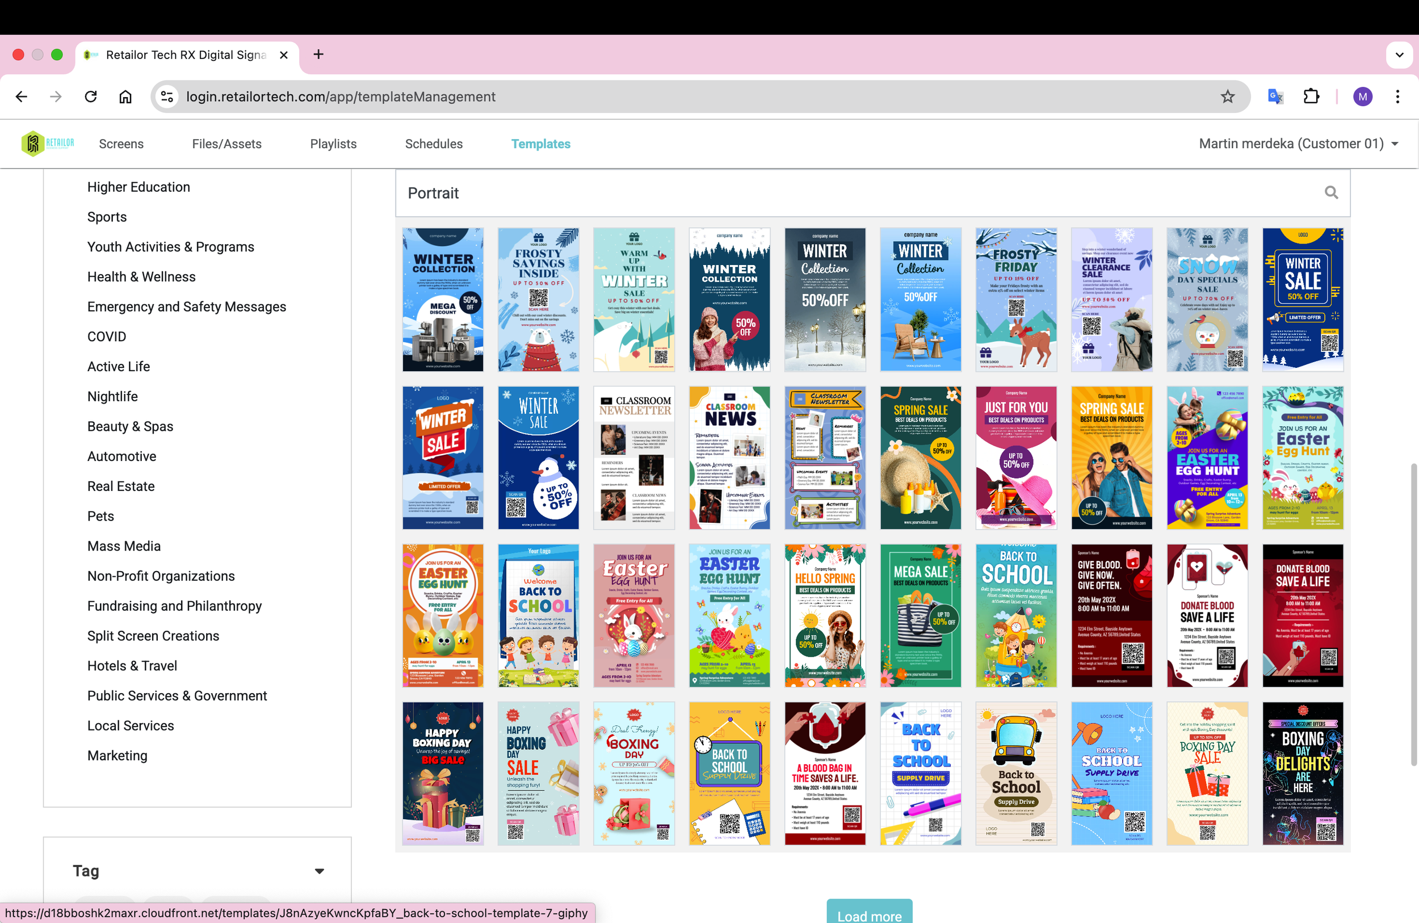Select the Real Estate category

[121, 486]
